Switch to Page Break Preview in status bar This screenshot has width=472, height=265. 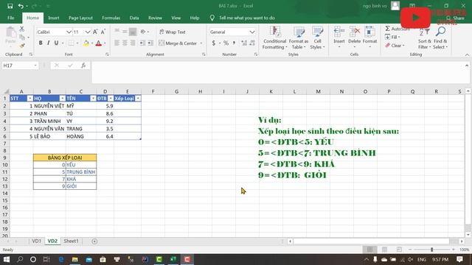coord(399,250)
